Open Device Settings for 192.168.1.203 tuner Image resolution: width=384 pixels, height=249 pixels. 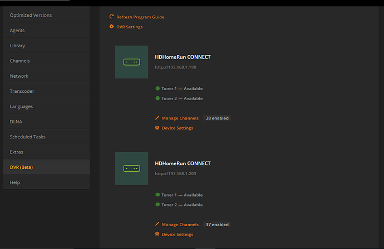click(x=178, y=235)
